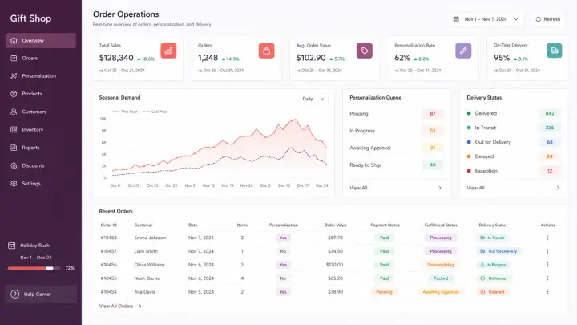Click chevron beside Personalization Queue View All
Viewport: 577px width, 325px height.
440,188
